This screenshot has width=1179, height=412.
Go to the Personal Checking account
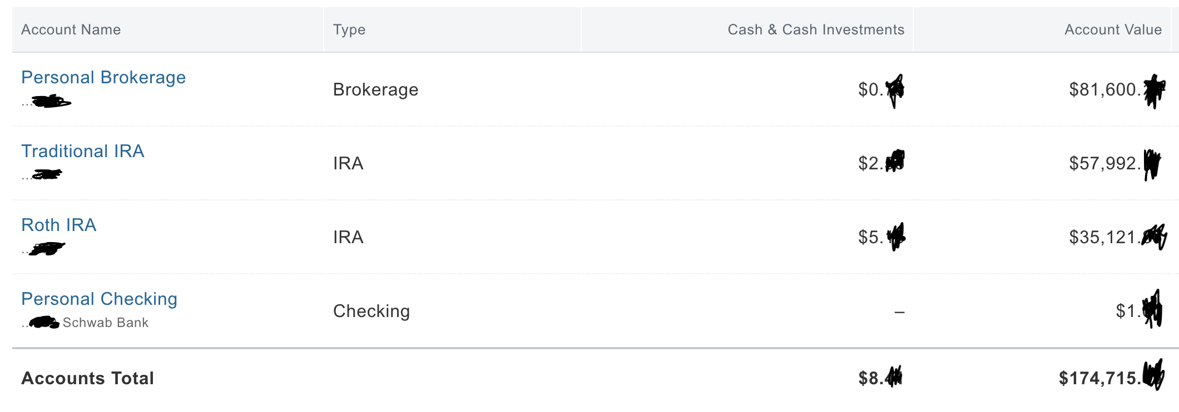99,299
